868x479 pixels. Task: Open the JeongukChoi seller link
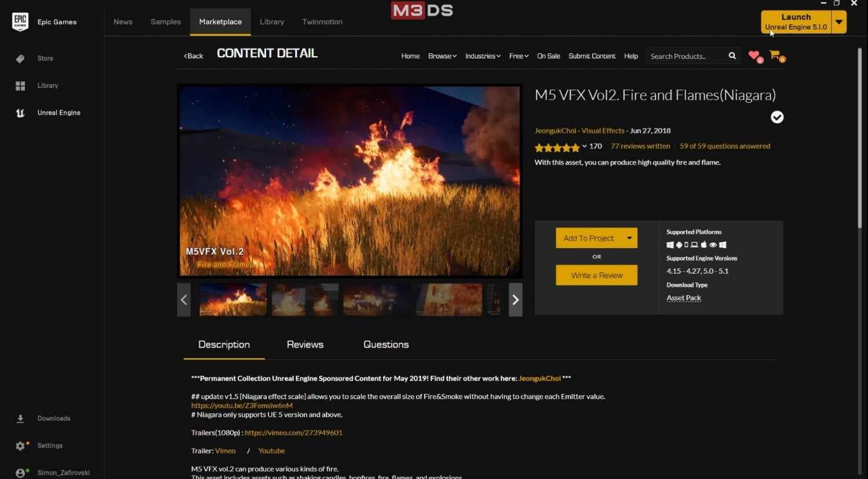coord(555,131)
